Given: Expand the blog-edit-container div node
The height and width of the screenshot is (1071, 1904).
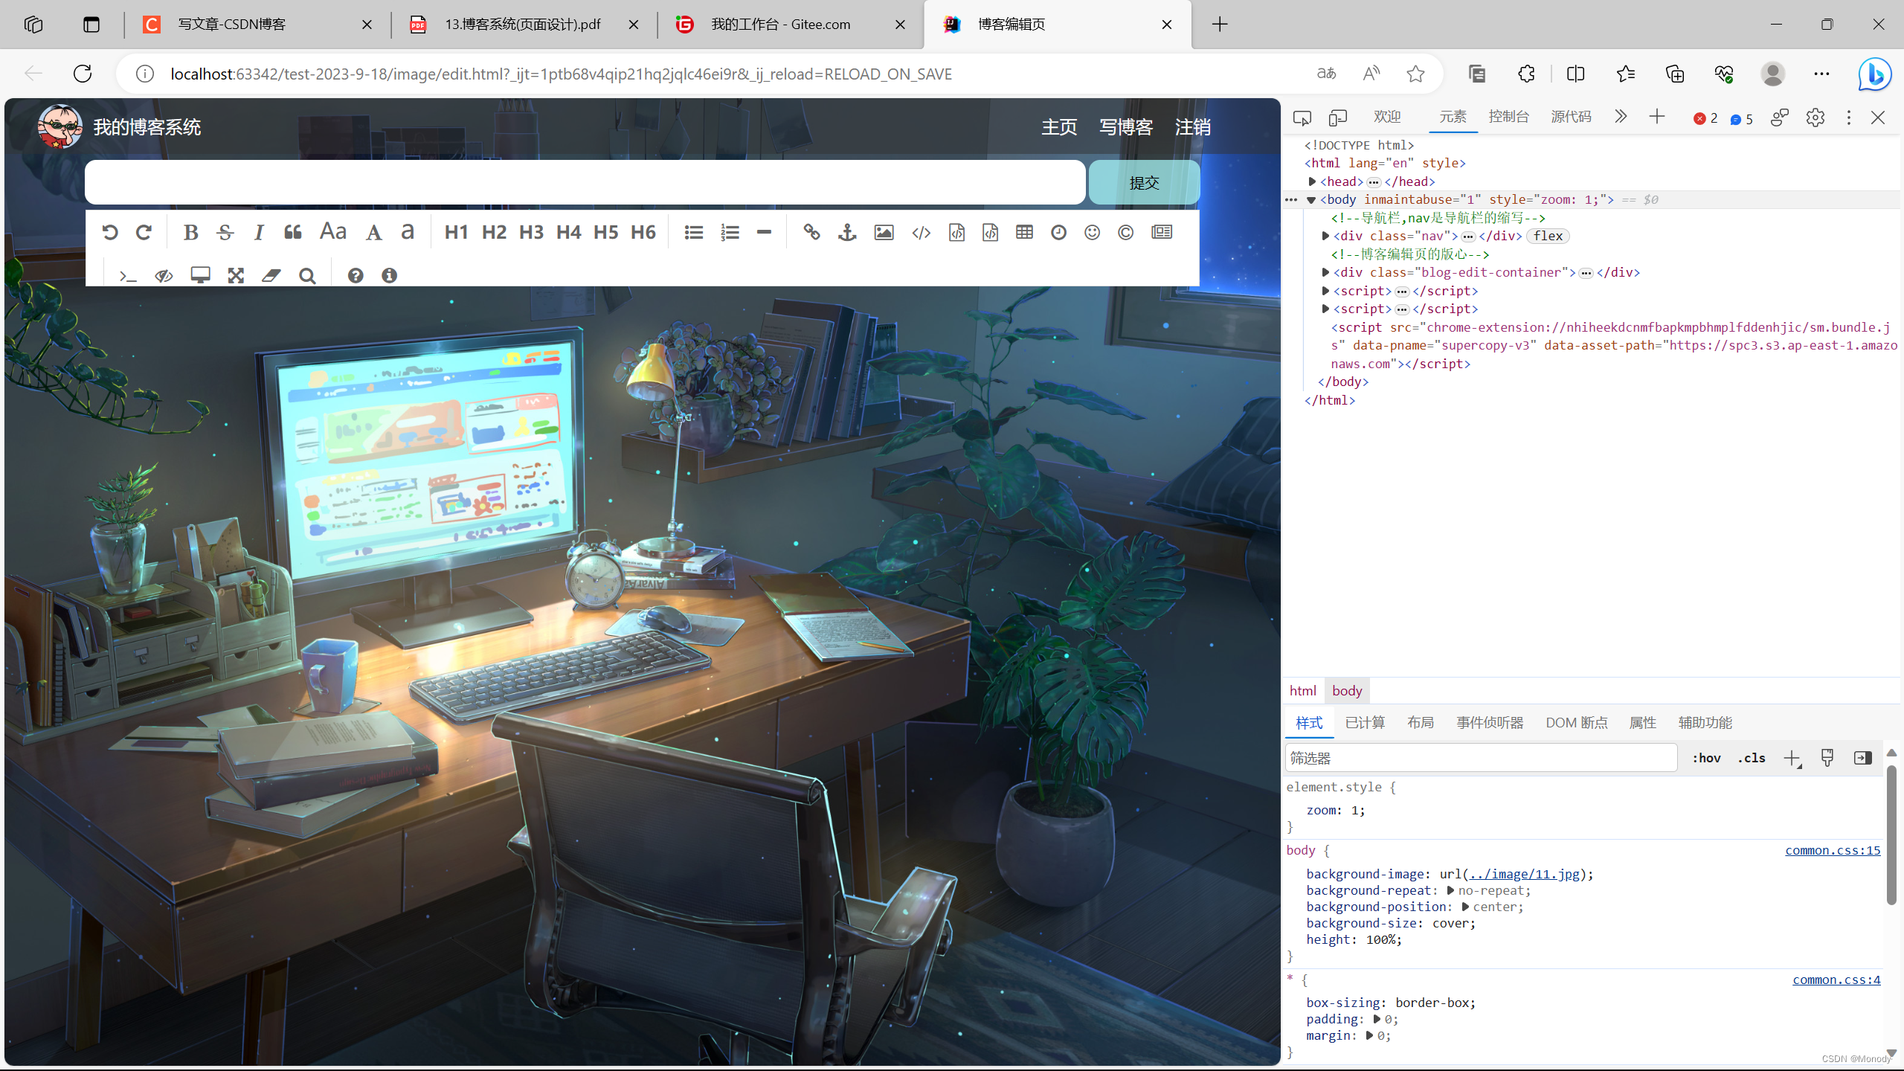Looking at the screenshot, I should pos(1325,272).
